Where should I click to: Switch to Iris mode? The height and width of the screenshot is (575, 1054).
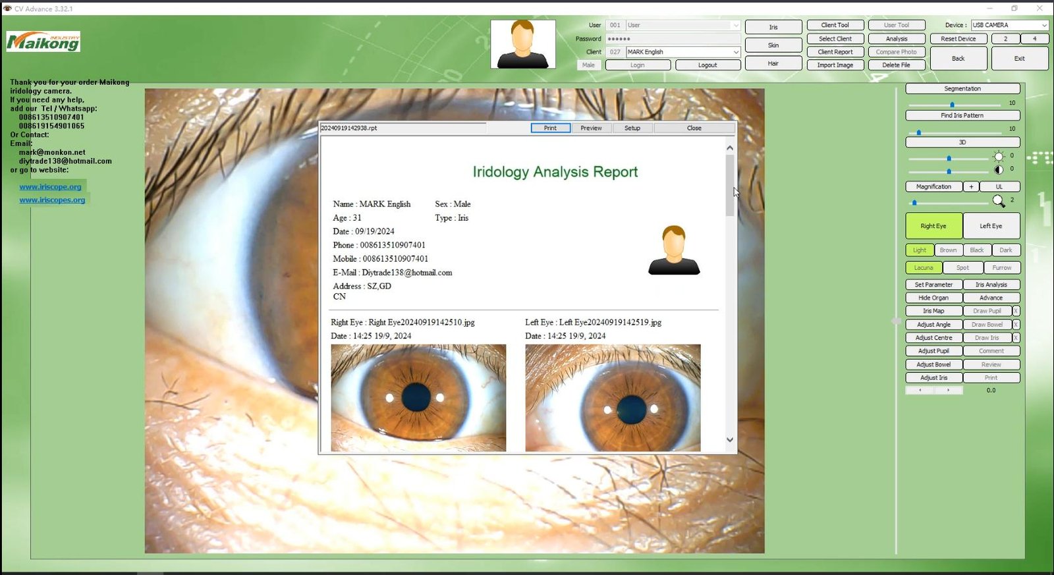coord(773,27)
